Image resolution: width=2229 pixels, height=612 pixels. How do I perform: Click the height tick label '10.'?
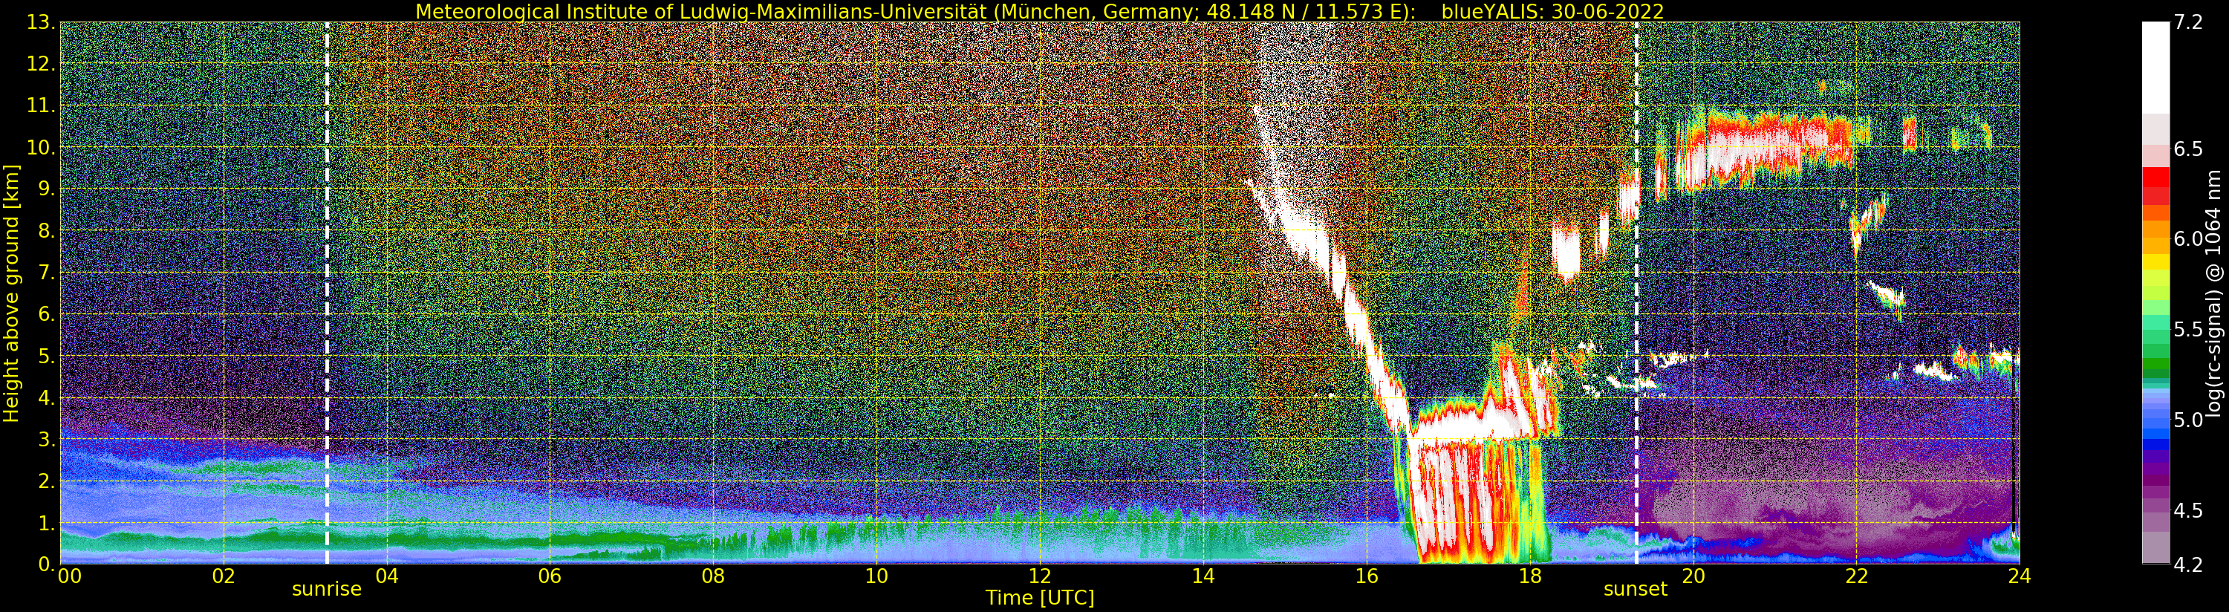42,147
